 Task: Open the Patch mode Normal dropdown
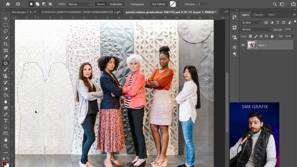[x=78, y=4]
